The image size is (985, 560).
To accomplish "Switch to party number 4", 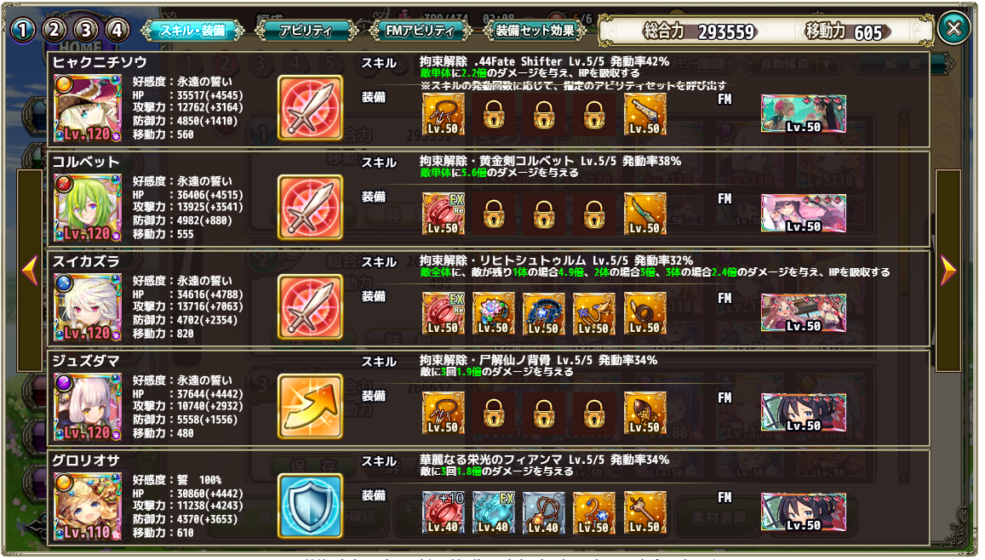I will pos(117,30).
